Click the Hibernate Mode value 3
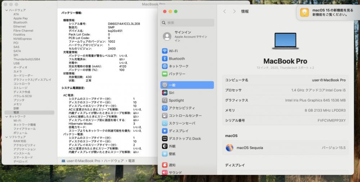The image size is (360, 182). tap(134, 124)
